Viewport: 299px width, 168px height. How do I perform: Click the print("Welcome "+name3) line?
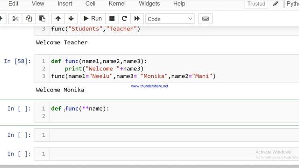(104, 69)
